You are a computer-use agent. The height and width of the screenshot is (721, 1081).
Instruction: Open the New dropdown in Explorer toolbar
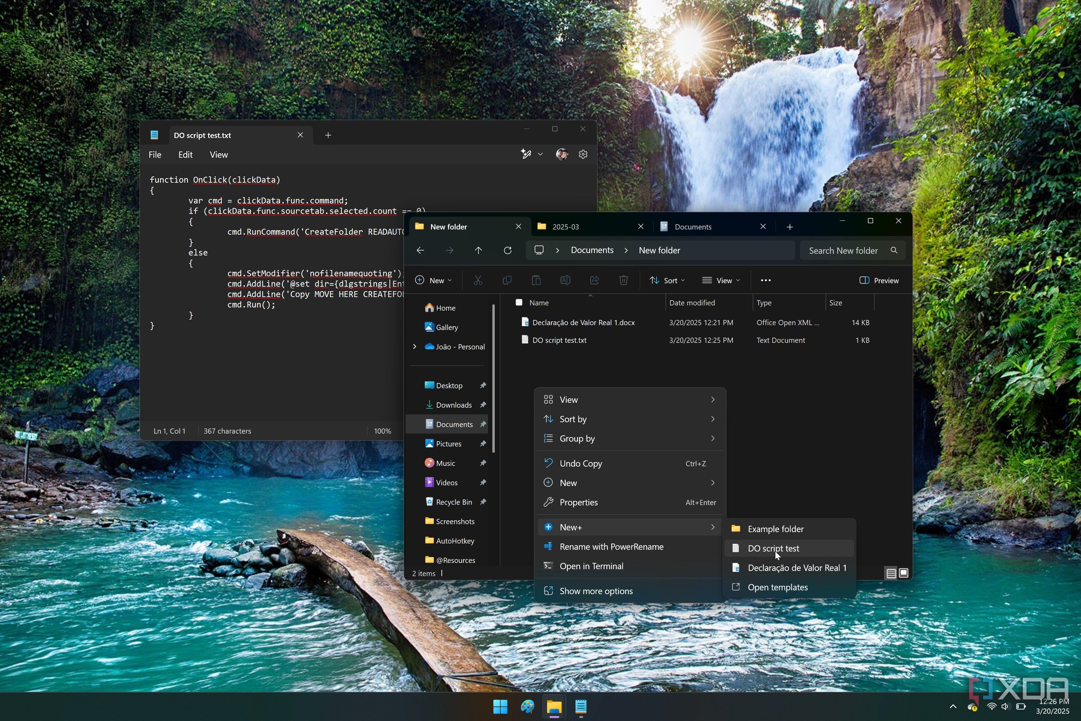[433, 280]
